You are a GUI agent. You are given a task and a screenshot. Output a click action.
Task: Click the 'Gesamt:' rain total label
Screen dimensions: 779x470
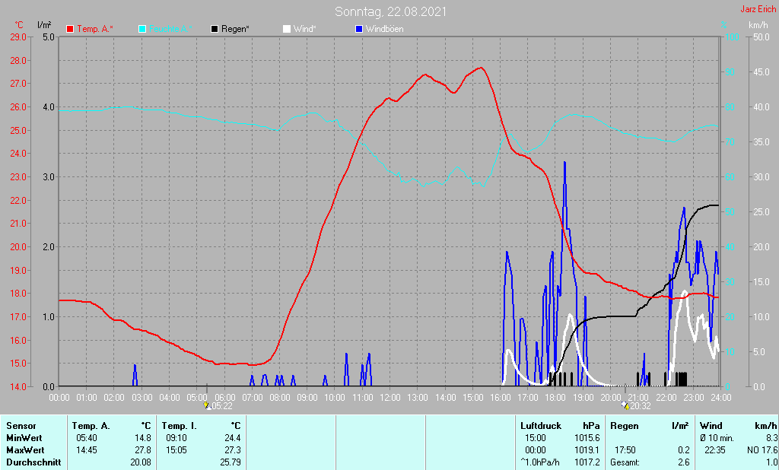[625, 462]
